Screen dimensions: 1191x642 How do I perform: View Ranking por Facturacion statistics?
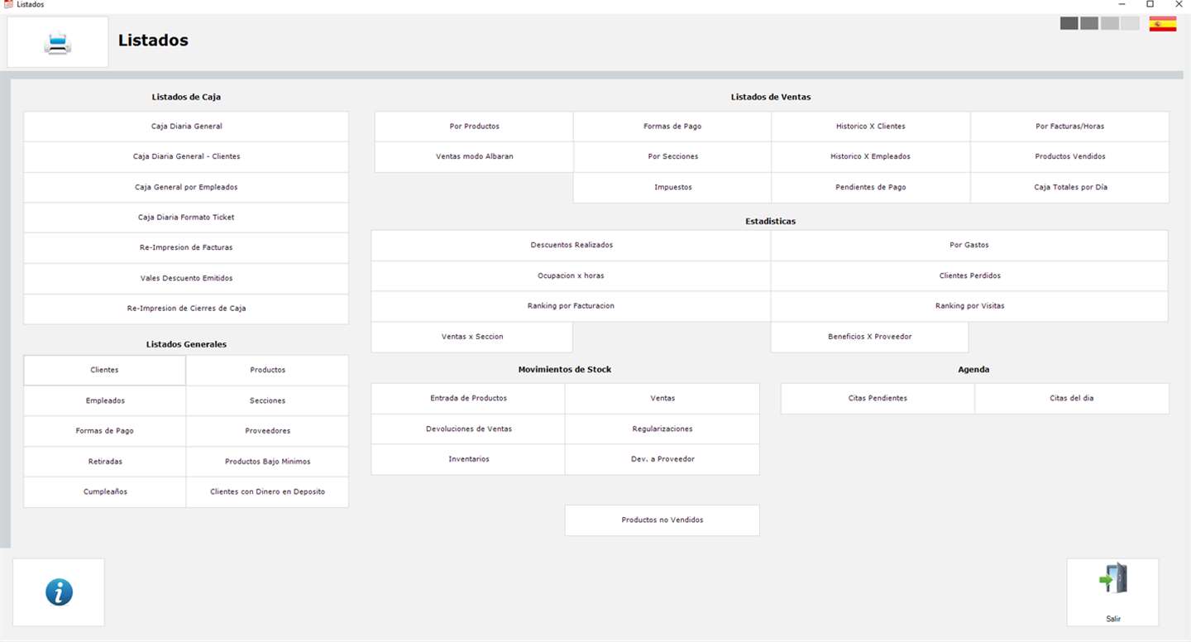click(x=571, y=306)
